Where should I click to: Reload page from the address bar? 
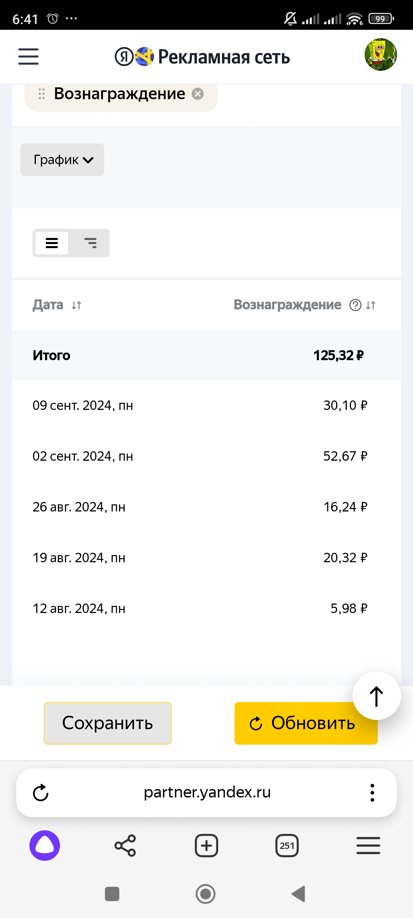[x=41, y=792]
